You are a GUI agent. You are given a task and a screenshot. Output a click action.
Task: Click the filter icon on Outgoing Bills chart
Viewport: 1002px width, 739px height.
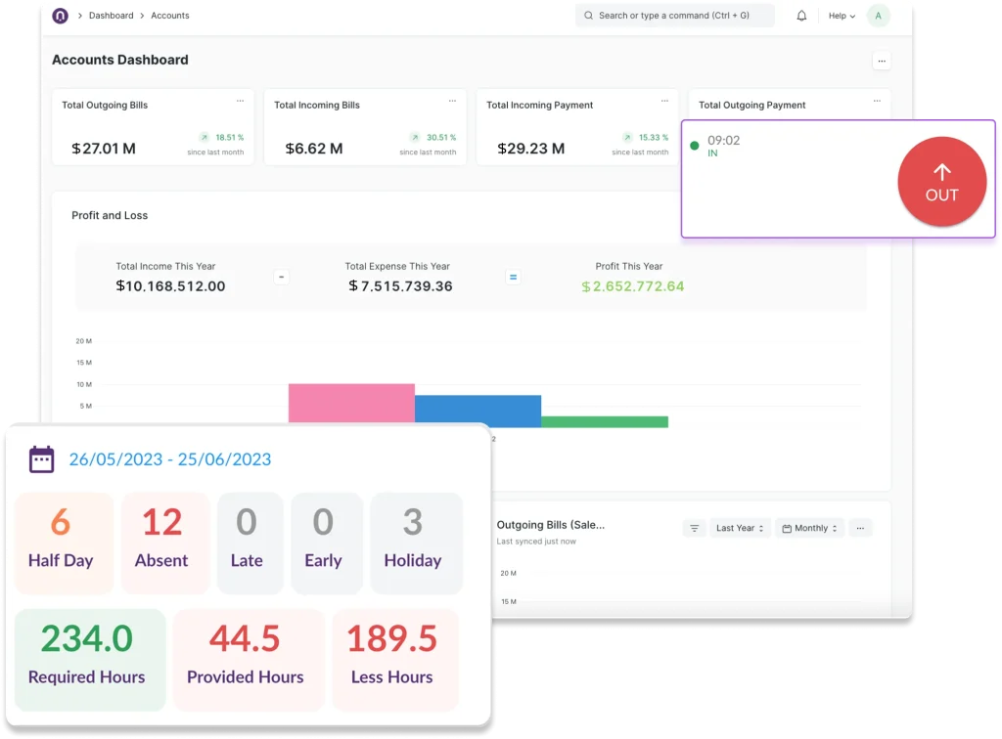(x=695, y=528)
